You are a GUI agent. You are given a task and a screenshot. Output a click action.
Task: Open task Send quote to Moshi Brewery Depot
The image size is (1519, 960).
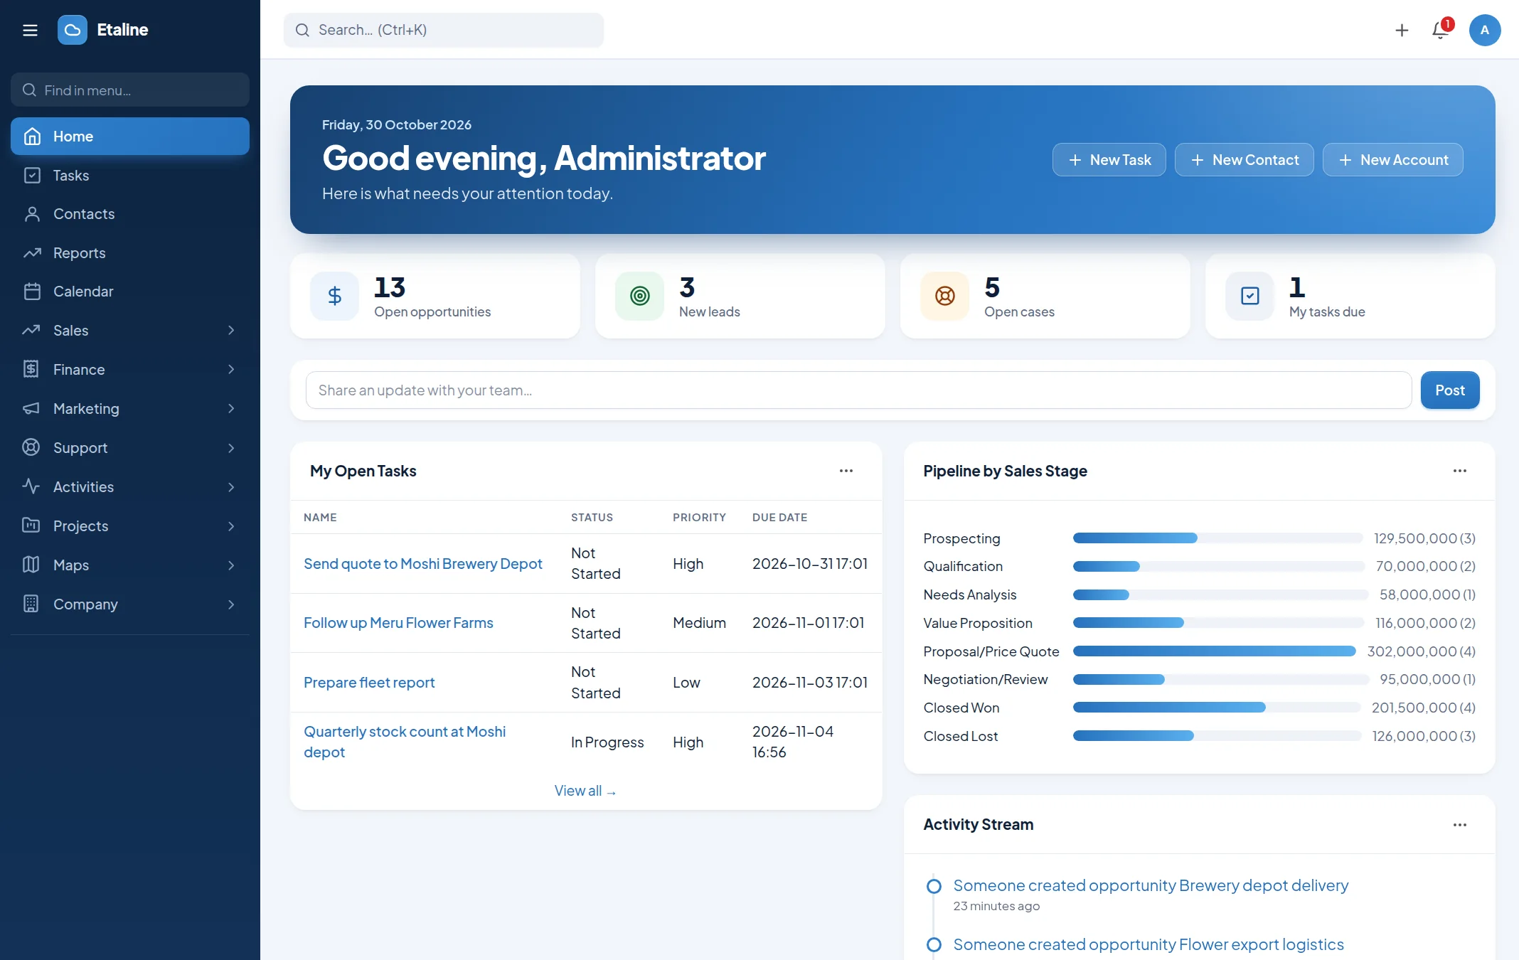click(x=423, y=564)
